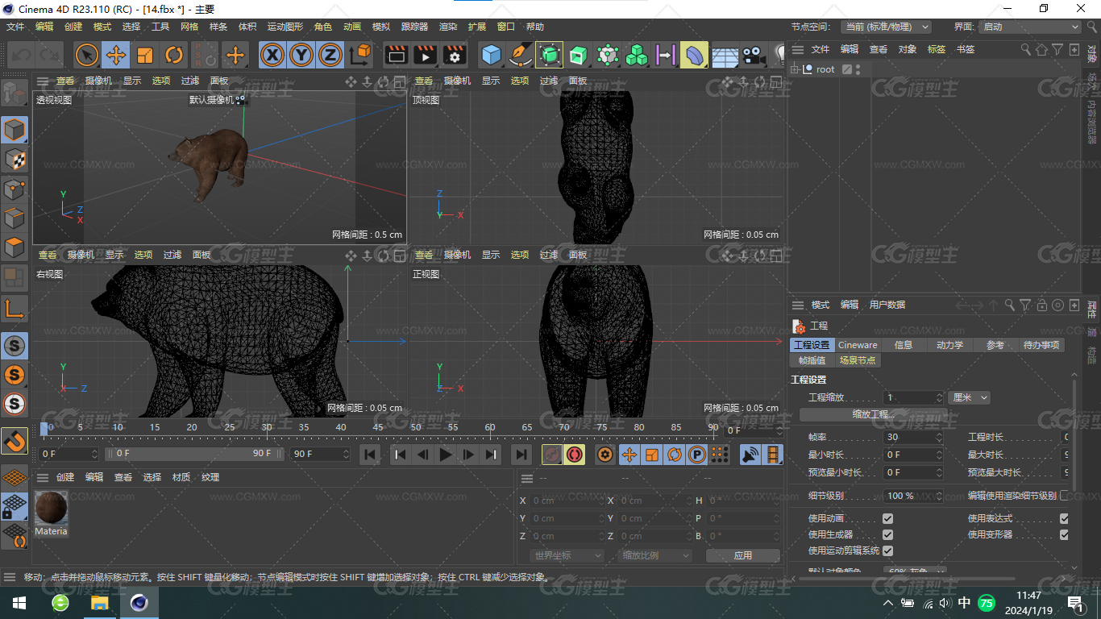Select the Materia bear fur material thumbnail
Viewport: 1101px width, 619px height.
point(51,509)
